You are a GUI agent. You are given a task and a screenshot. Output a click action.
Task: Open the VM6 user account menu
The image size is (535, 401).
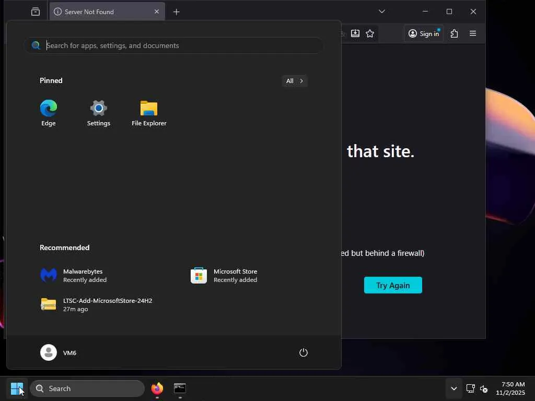coord(59,352)
